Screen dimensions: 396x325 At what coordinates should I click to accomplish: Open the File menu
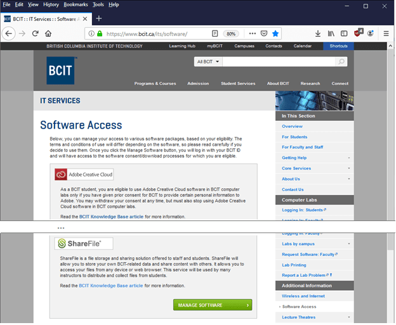[6, 4]
